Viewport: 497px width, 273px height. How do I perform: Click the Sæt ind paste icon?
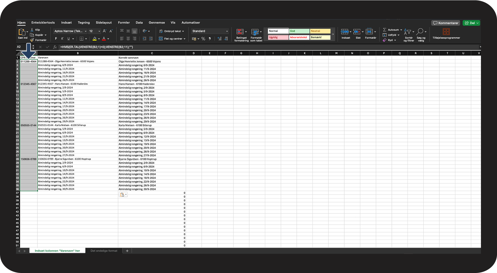click(x=22, y=32)
